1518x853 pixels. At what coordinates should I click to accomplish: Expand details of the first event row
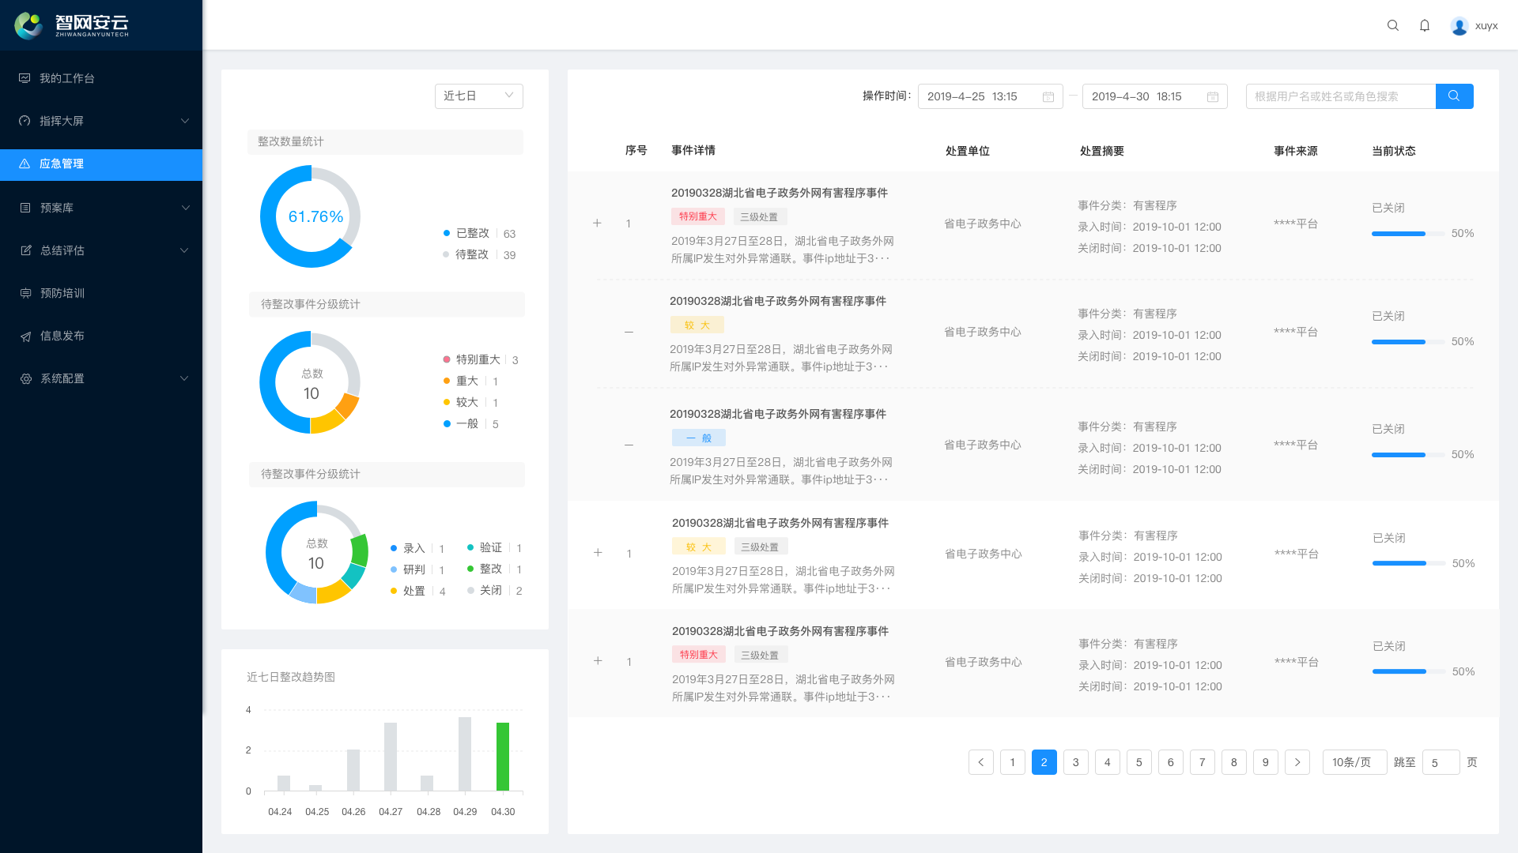598,223
